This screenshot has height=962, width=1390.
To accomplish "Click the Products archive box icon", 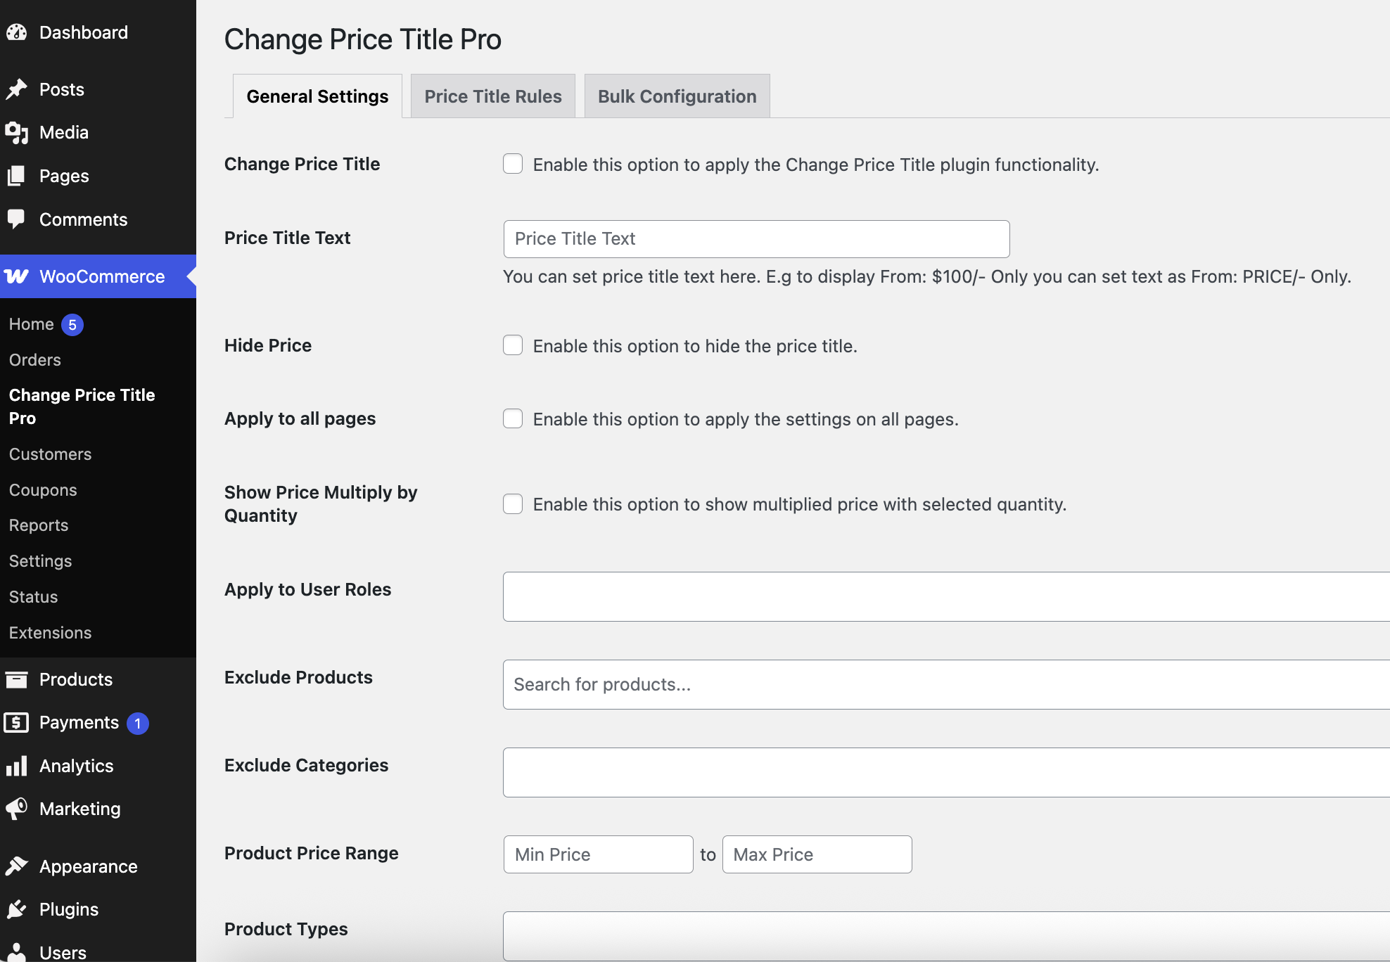I will coord(17,679).
